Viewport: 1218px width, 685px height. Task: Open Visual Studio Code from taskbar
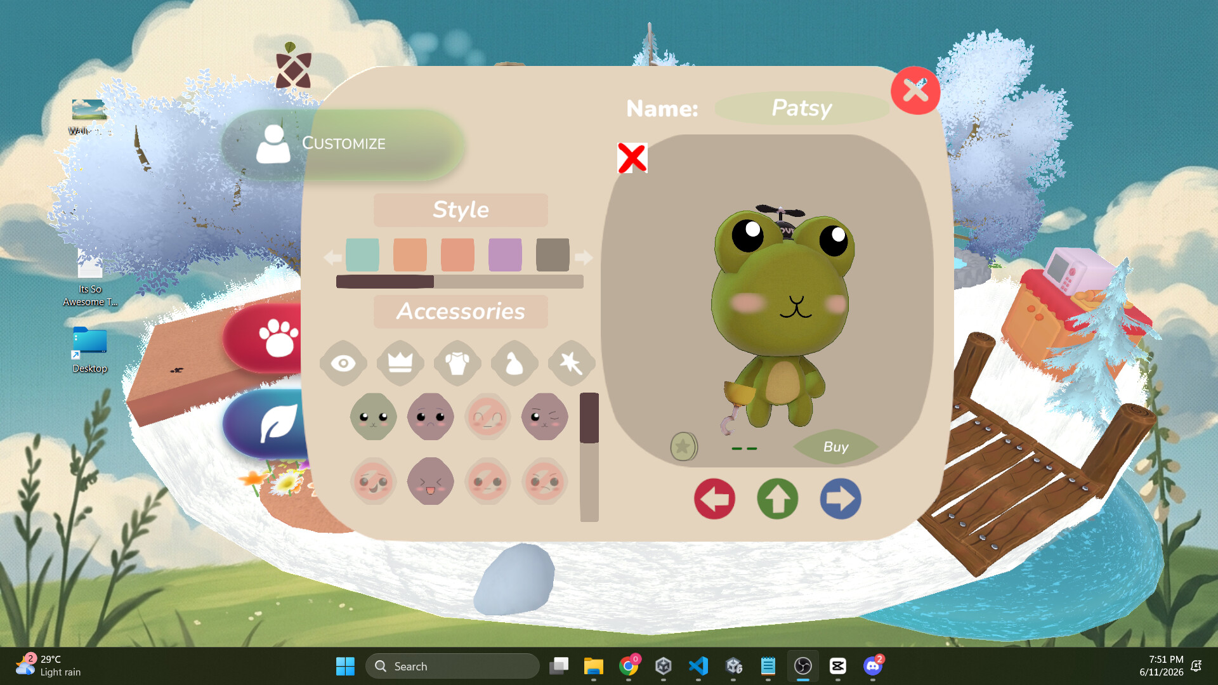(698, 666)
